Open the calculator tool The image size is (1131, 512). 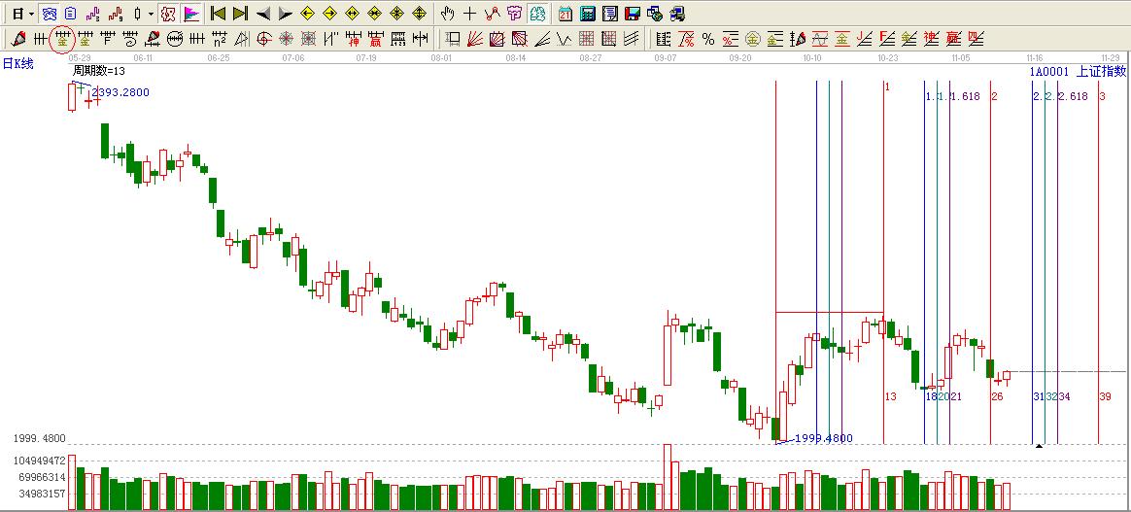pyautogui.click(x=588, y=14)
